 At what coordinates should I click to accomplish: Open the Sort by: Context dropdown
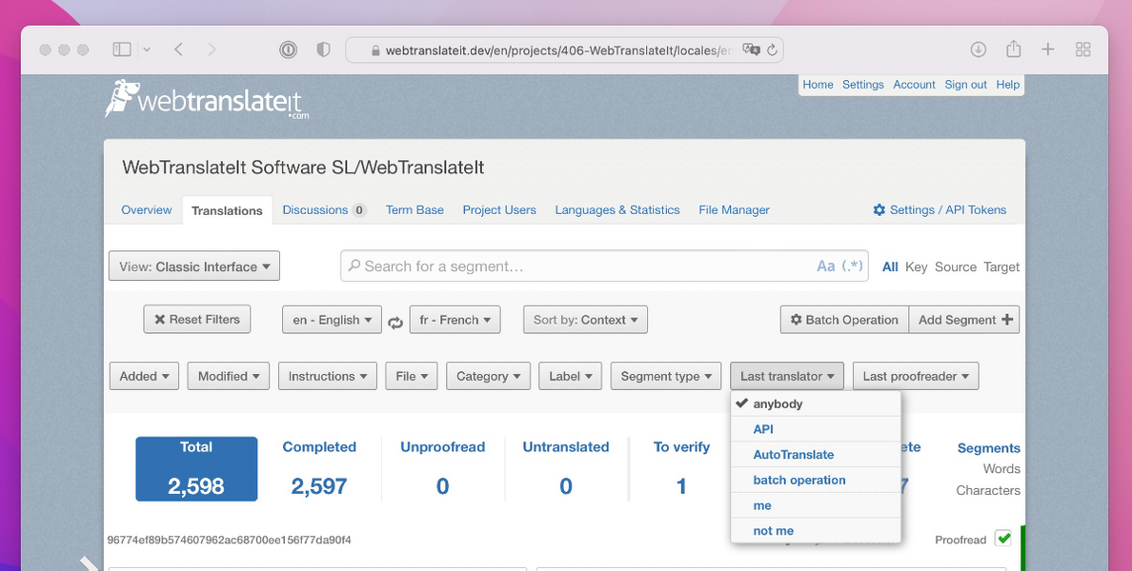(x=584, y=319)
